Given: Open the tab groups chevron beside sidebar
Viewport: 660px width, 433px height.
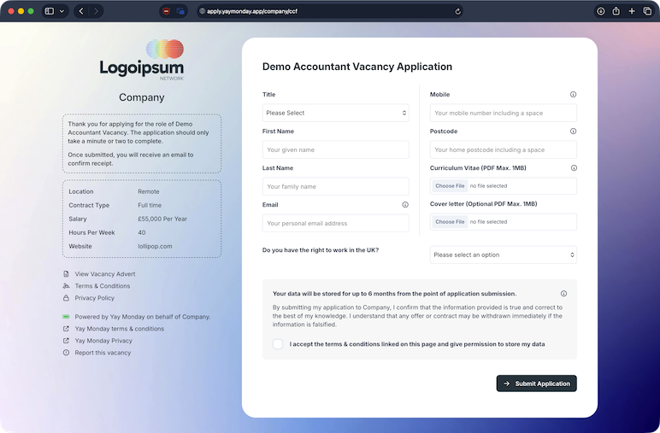Looking at the screenshot, I should coord(62,11).
